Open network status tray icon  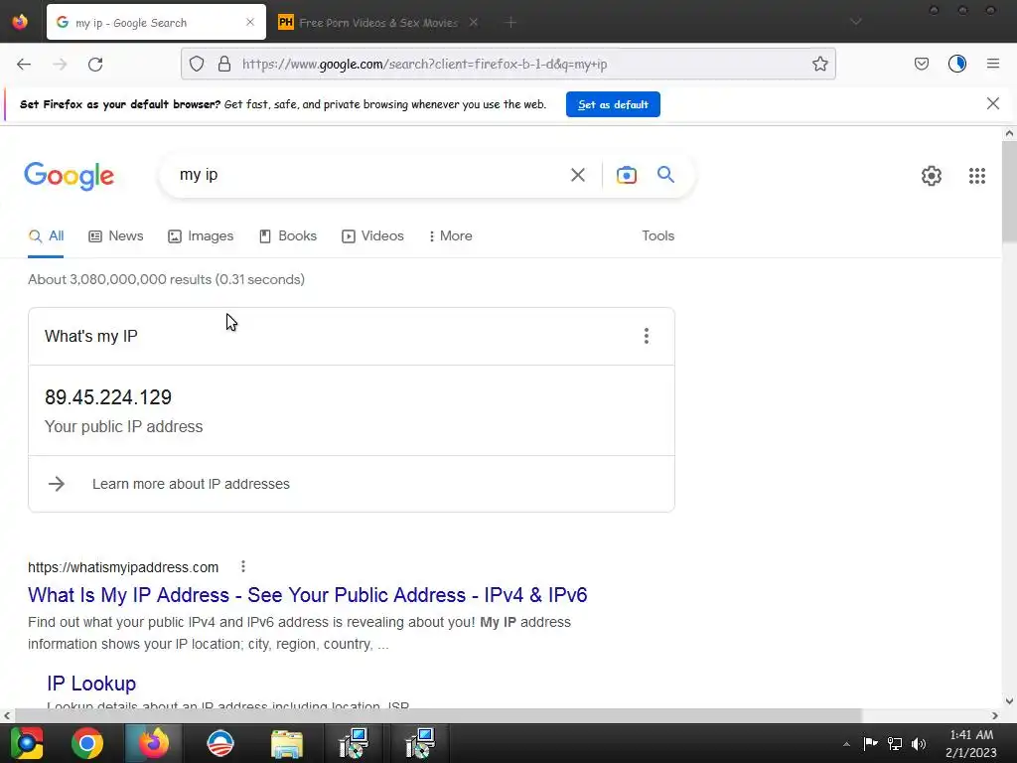click(895, 743)
